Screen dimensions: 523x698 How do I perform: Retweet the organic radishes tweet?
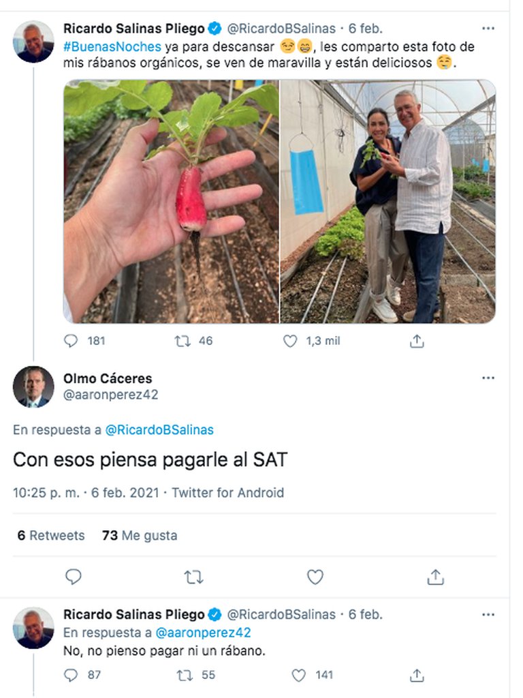click(x=183, y=341)
